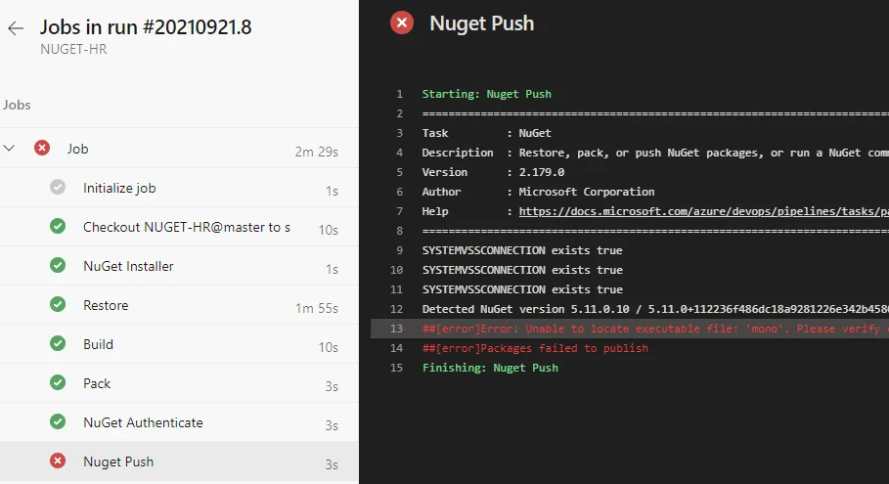Select the Build step
The height and width of the screenshot is (484, 889).
pos(179,344)
